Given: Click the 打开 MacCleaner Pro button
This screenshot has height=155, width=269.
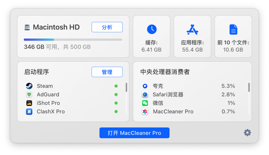Looking at the screenshot, I should tap(134, 133).
